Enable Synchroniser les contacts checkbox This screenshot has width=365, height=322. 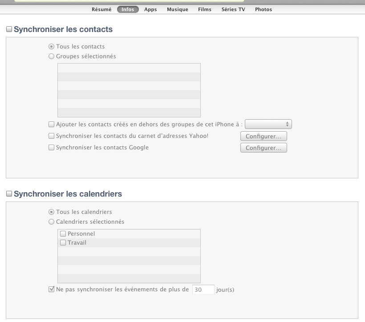pos(9,29)
